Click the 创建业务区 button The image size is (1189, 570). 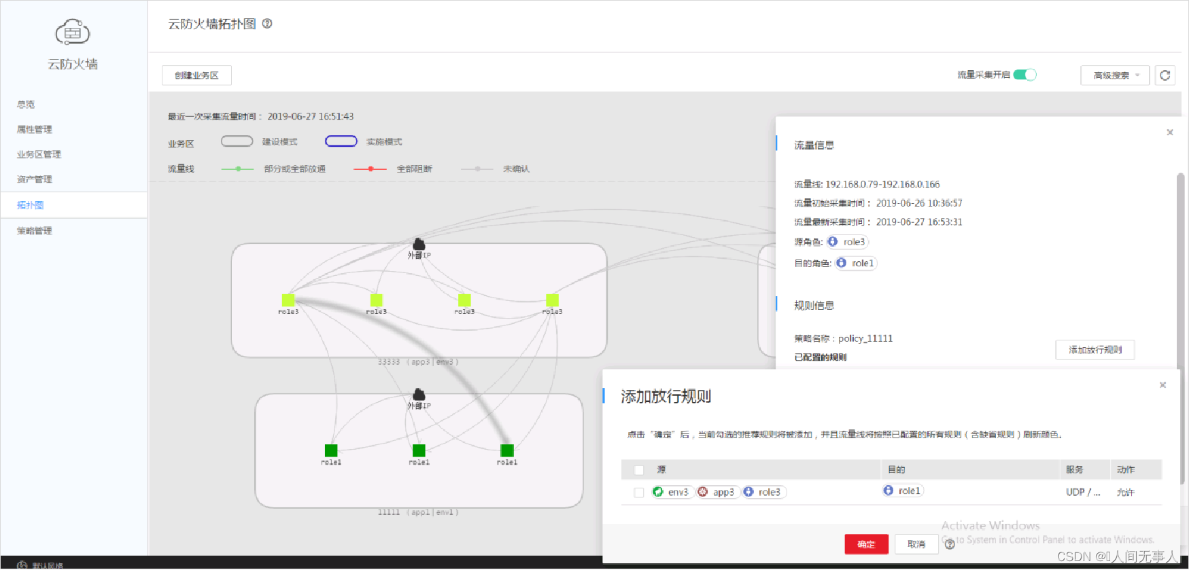(x=196, y=75)
